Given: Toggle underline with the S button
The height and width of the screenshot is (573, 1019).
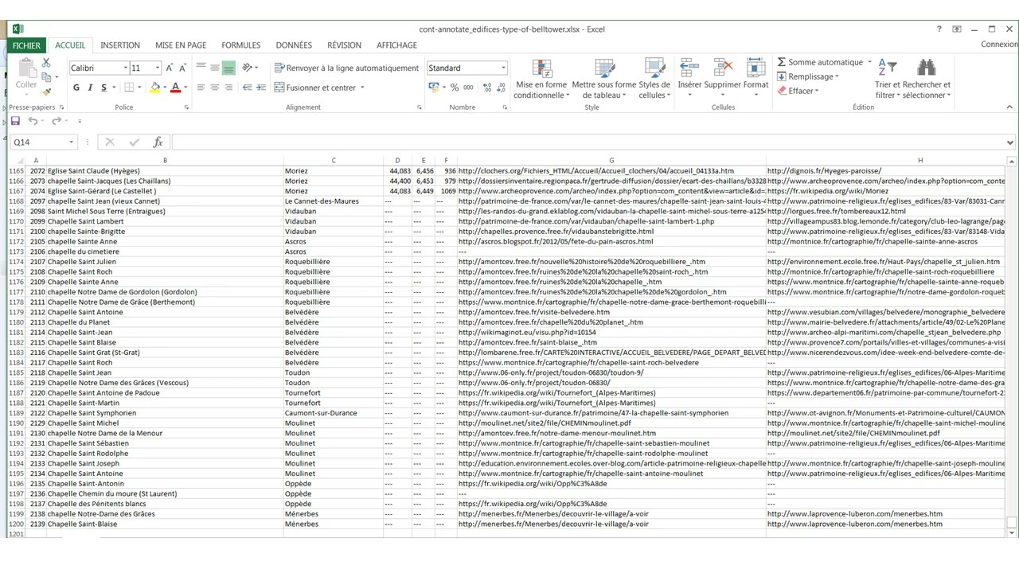Looking at the screenshot, I should click(103, 88).
